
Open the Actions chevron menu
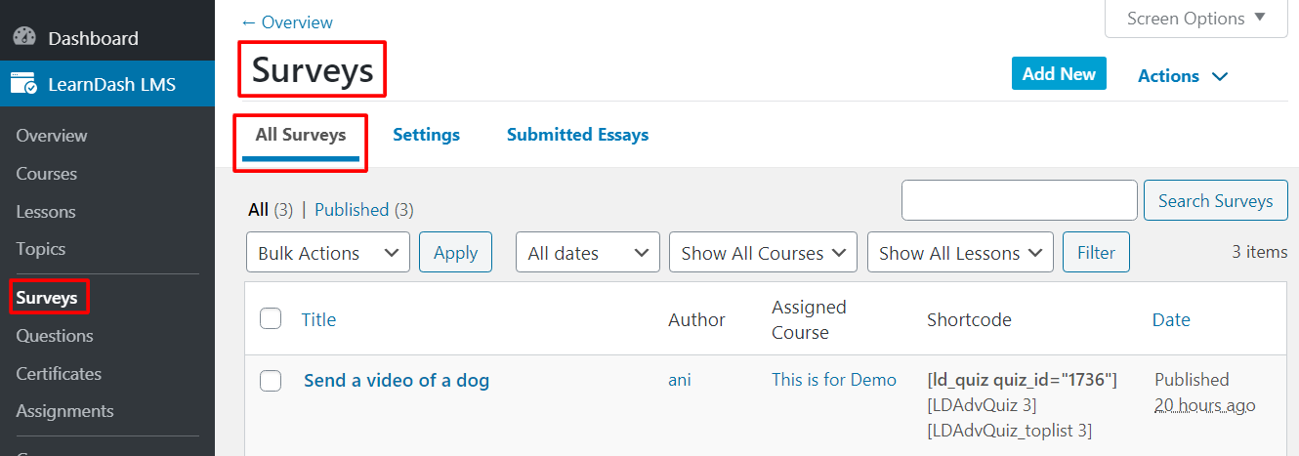click(x=1183, y=75)
